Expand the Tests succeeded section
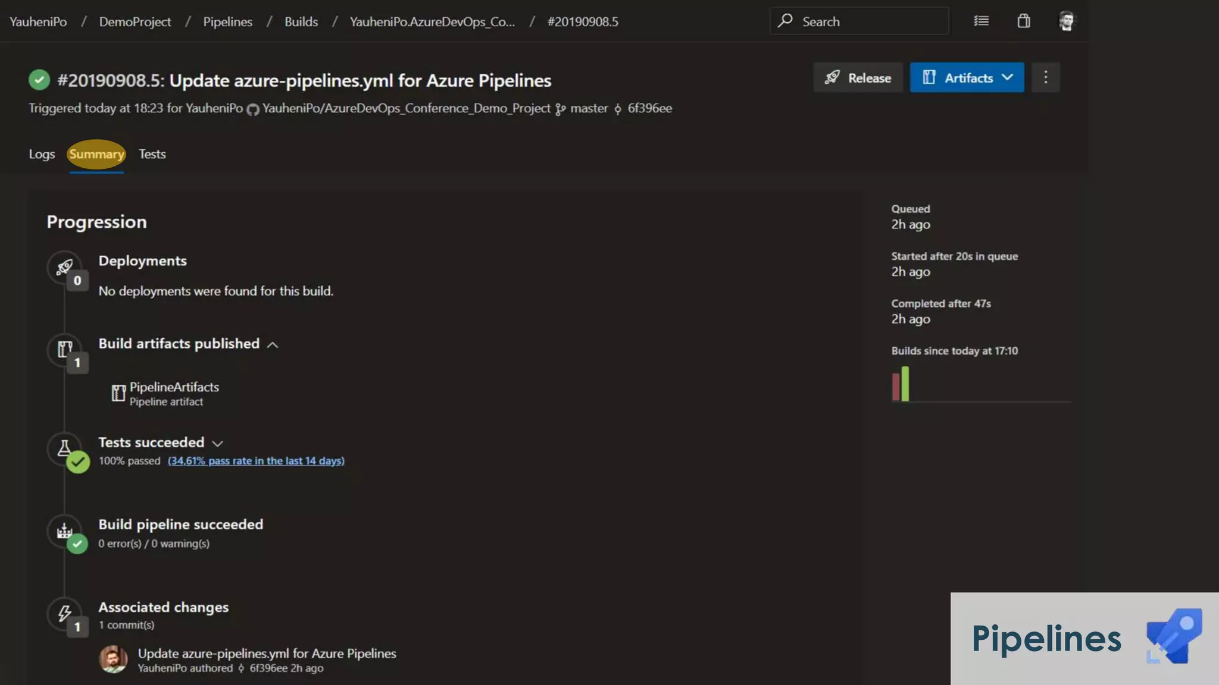 [217, 444]
